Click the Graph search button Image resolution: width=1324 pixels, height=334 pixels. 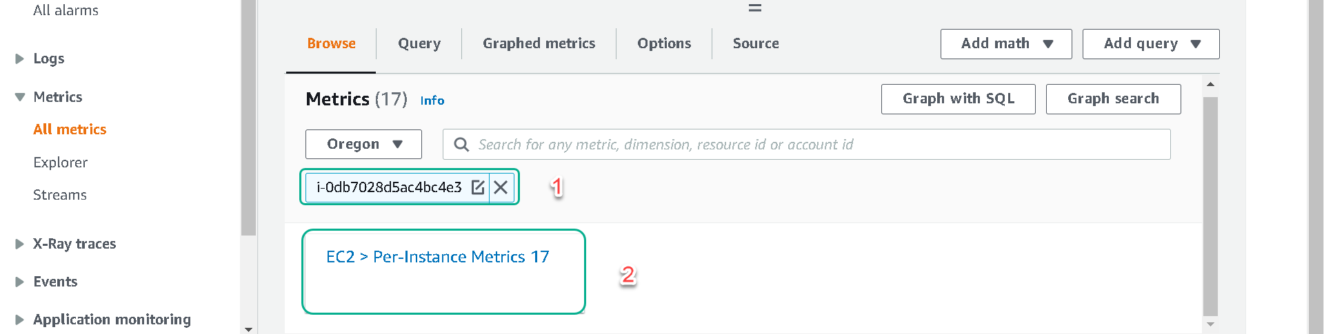1113,99
